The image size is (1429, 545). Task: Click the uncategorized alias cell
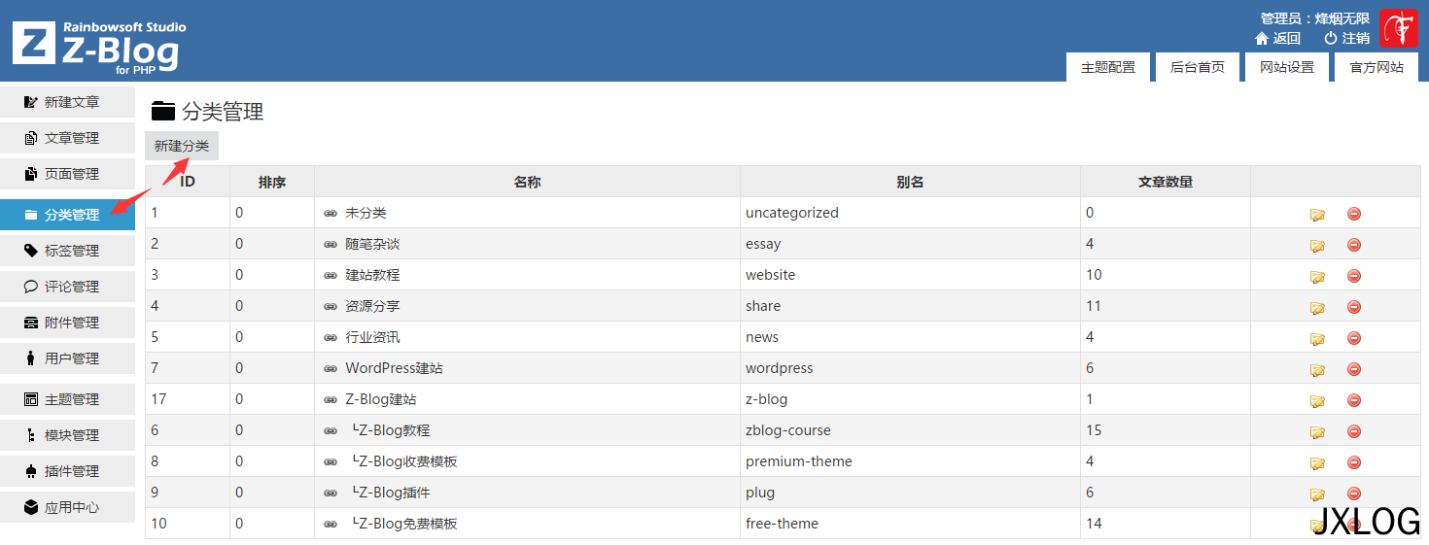coord(910,213)
